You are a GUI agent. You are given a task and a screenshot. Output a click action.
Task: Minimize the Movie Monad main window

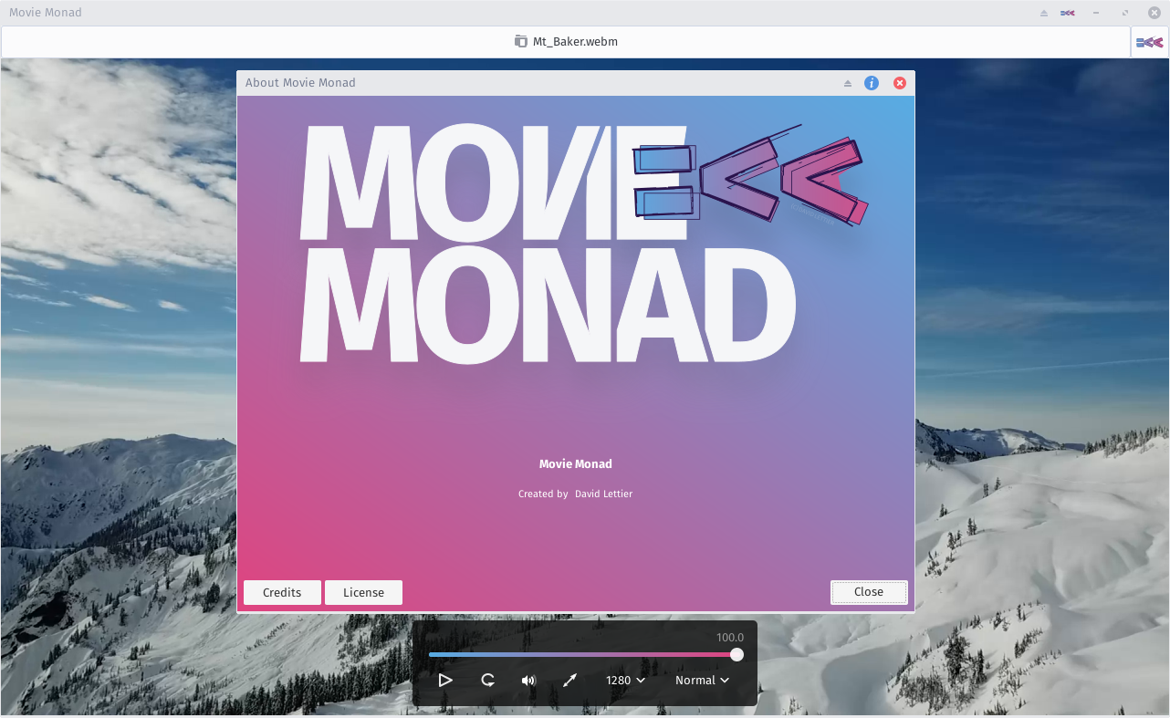click(x=1096, y=13)
